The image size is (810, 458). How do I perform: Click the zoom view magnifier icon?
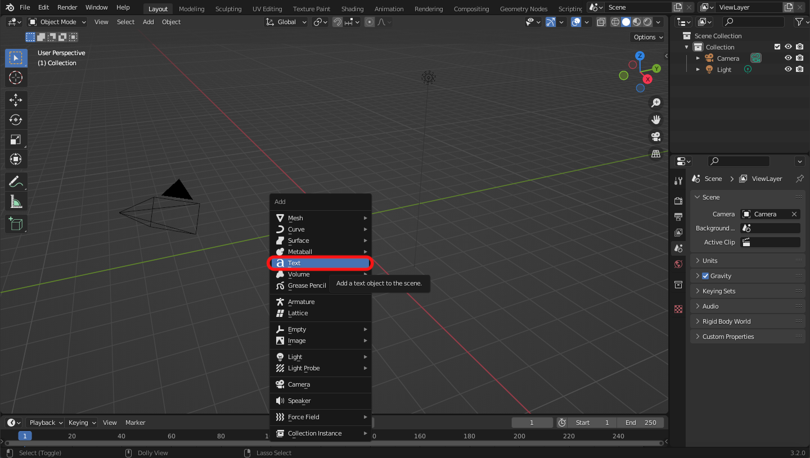tap(656, 103)
